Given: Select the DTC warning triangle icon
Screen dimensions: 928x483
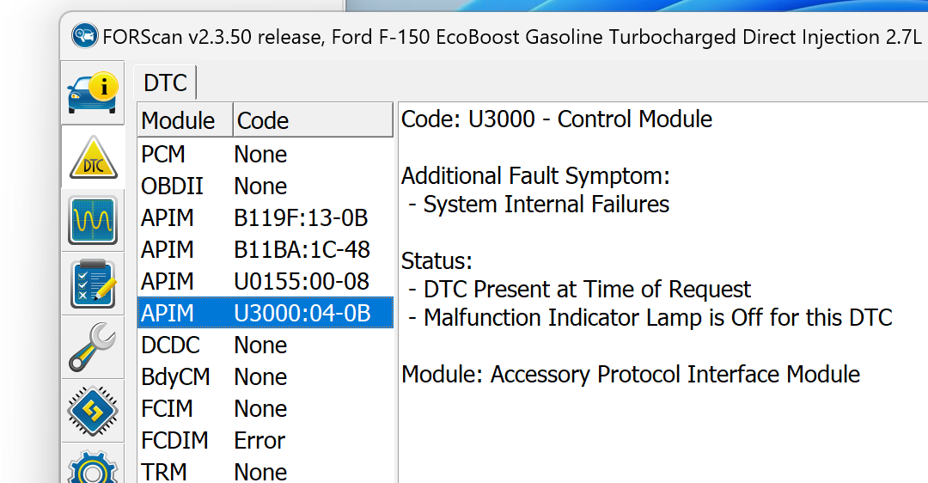Looking at the screenshot, I should (92, 158).
